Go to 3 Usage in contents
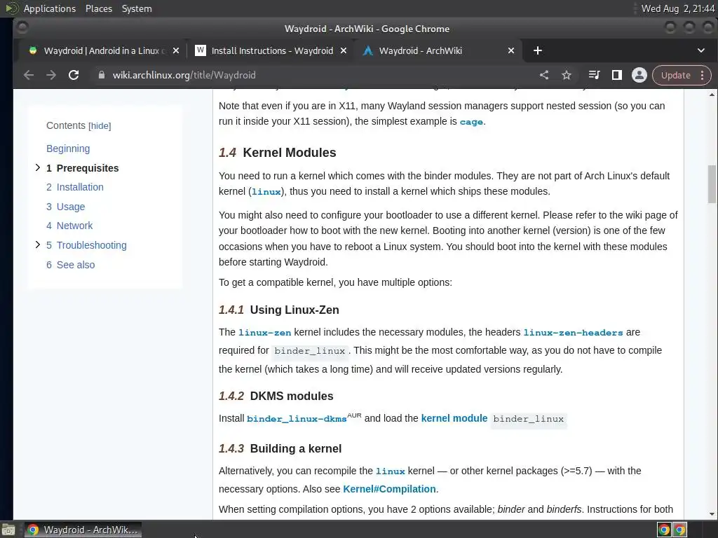Viewport: 718px width, 538px height. 65,207
